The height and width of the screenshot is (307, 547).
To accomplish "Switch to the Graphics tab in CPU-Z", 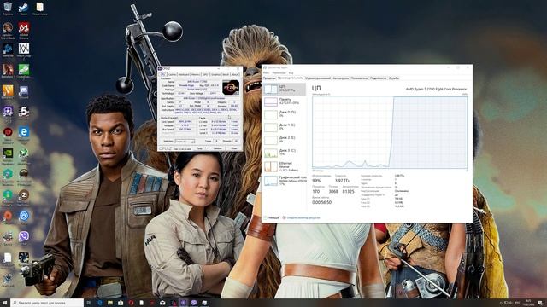I will tap(215, 74).
